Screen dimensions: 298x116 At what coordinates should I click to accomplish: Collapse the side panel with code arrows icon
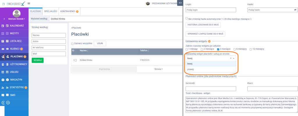tap(180, 3)
